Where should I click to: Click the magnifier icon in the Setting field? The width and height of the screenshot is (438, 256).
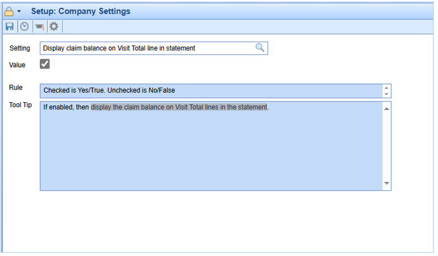pos(260,48)
